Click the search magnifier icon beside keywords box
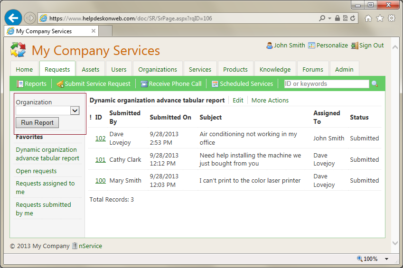The width and height of the screenshot is (403, 268). tap(375, 84)
